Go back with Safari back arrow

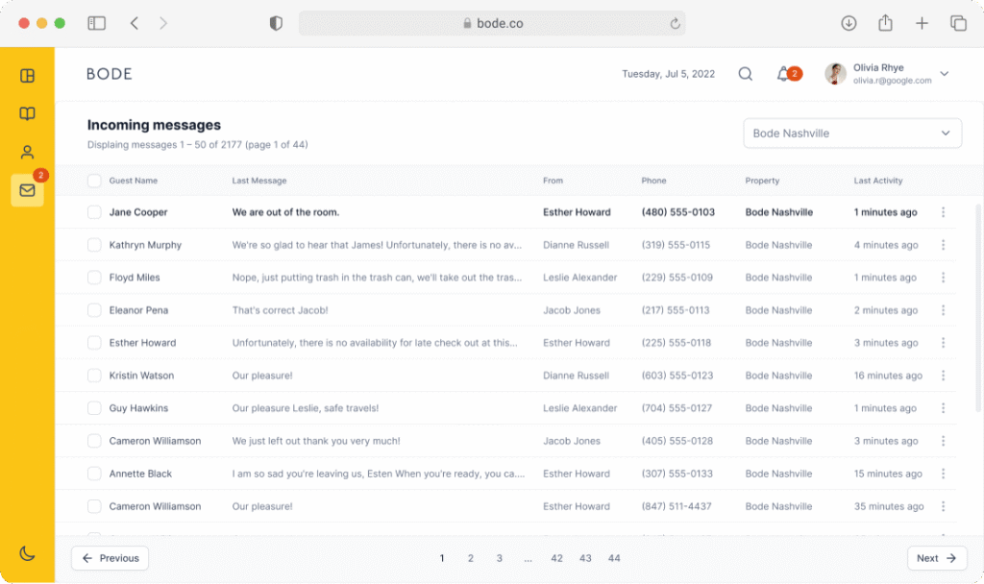pyautogui.click(x=135, y=23)
